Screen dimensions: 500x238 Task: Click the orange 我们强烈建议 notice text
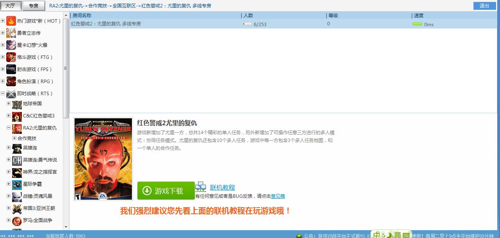(x=205, y=211)
